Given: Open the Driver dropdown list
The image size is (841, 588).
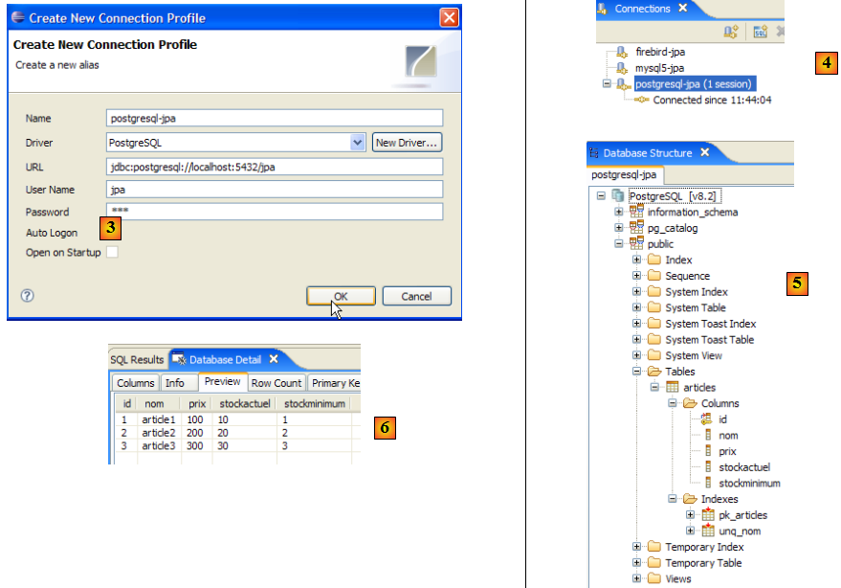Looking at the screenshot, I should [x=358, y=143].
